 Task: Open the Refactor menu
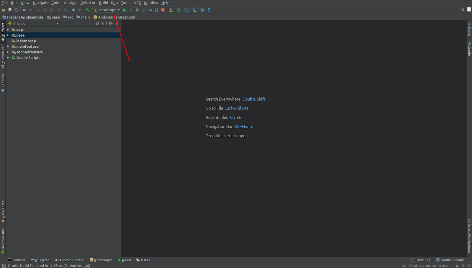88,3
